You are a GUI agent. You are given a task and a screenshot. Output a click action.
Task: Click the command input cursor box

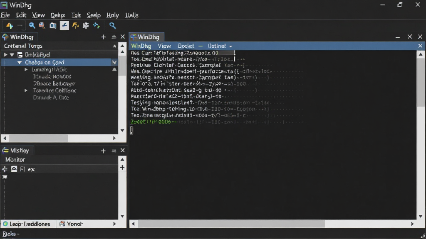[x=131, y=130]
